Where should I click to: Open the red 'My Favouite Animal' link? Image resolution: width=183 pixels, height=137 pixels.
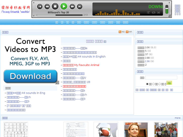81,65
